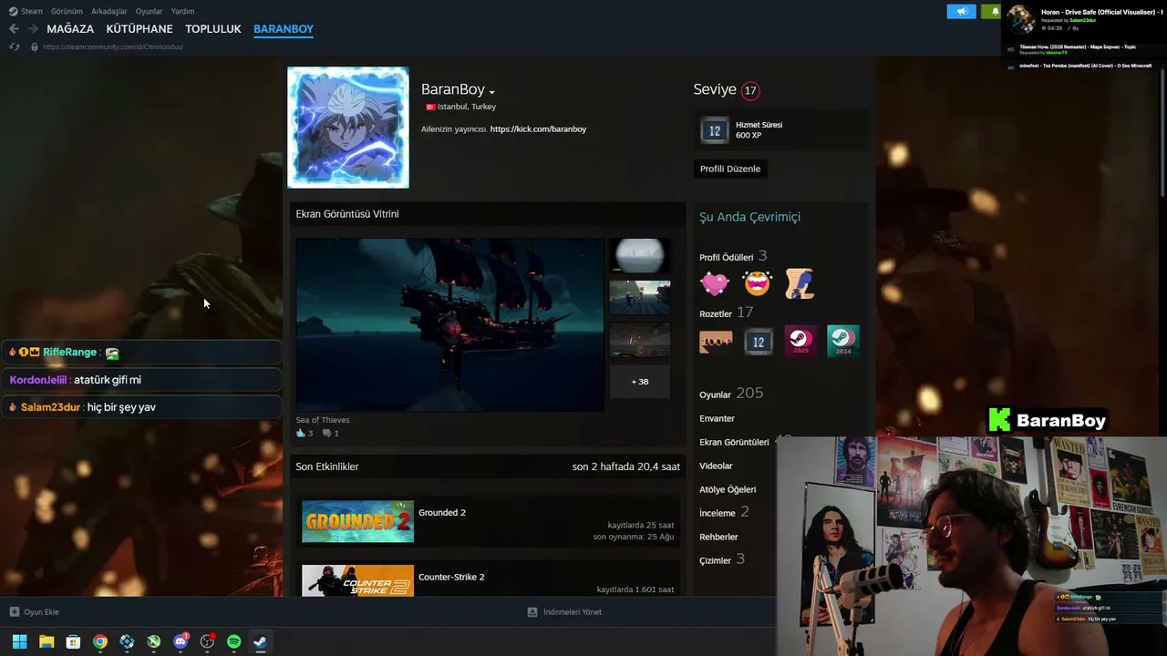Open OBS Studio from the taskbar
The width and height of the screenshot is (1167, 656).
pyautogui.click(x=207, y=641)
